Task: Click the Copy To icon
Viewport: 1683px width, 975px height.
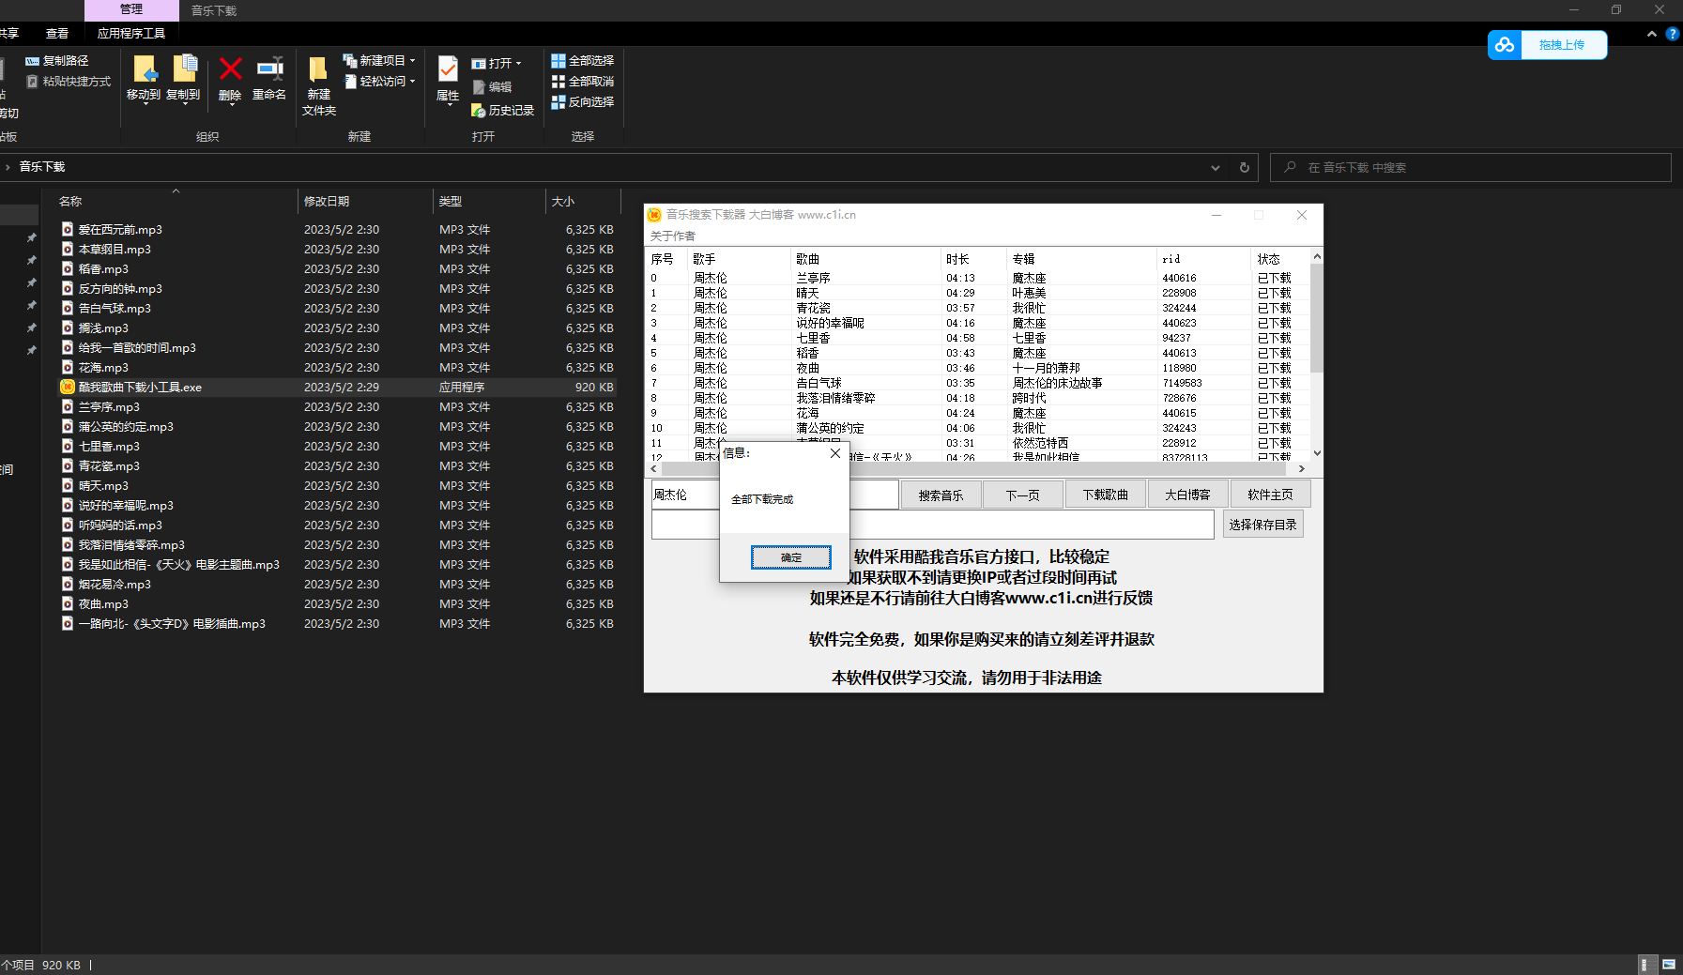Action: point(184,70)
